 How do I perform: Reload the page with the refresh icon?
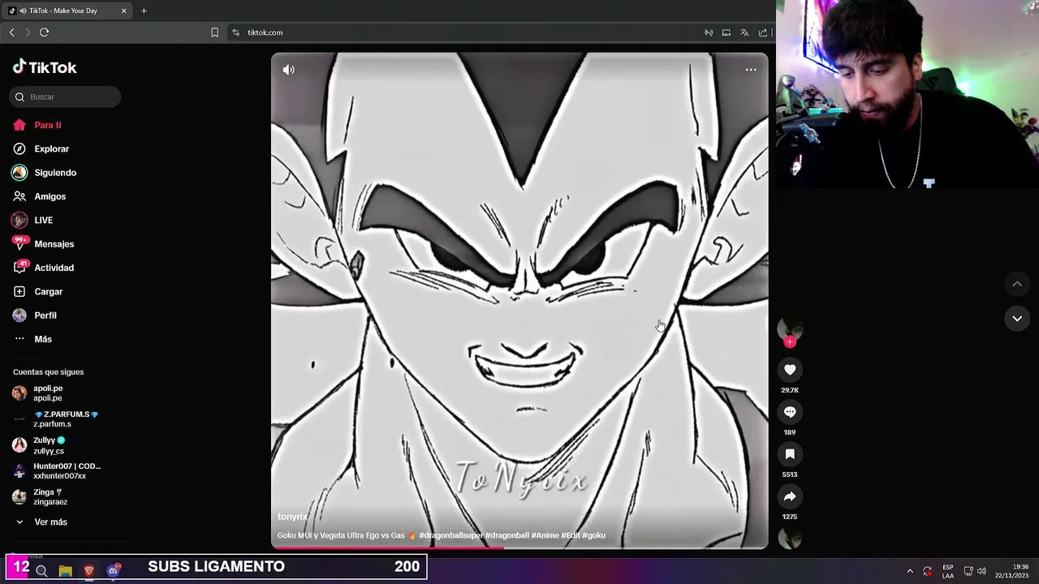[x=44, y=32]
